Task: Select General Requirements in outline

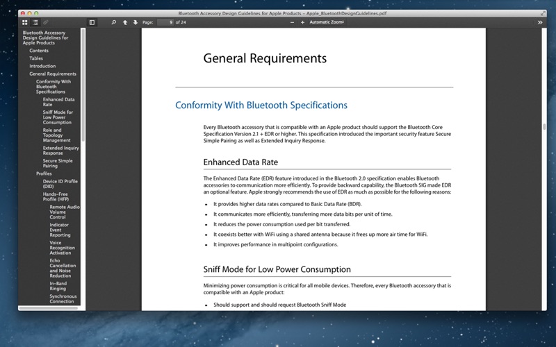Action: click(x=53, y=74)
